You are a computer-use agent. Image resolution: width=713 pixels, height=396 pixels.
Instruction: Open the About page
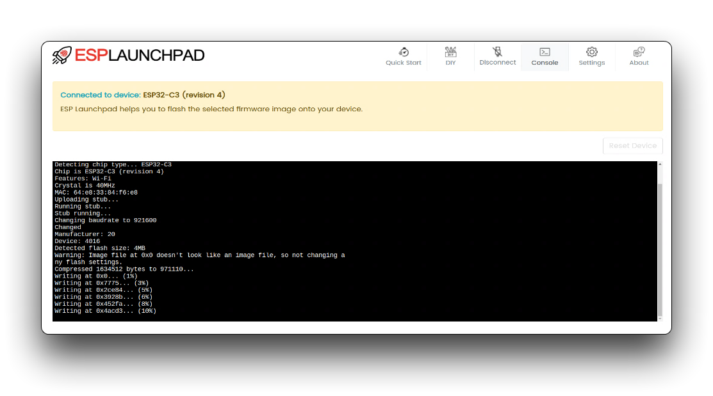tap(639, 57)
